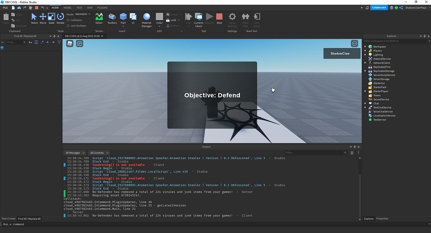This screenshot has width=431, height=233.
Task: Pin the Find All / Replace All panel
Action: pos(55,36)
